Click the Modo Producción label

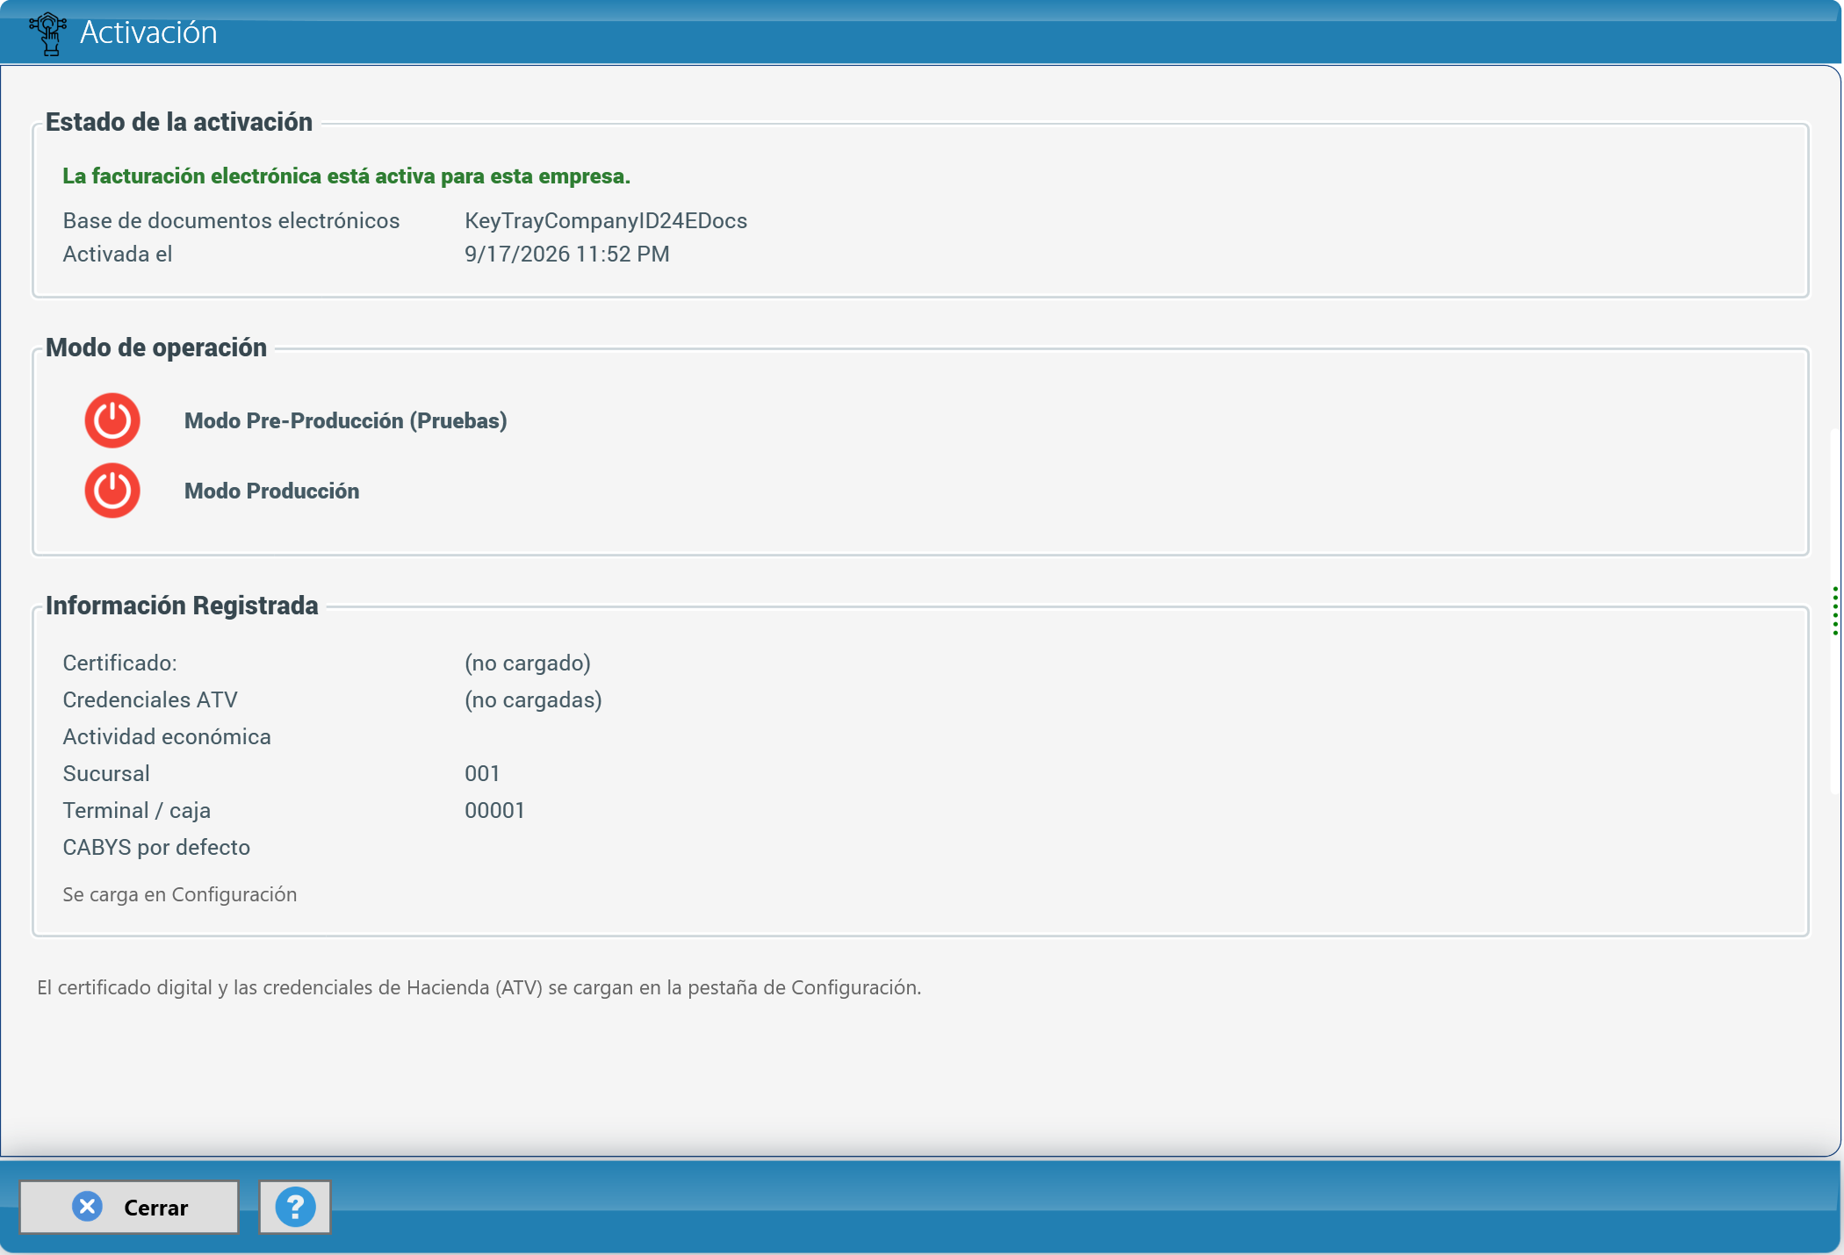click(272, 491)
